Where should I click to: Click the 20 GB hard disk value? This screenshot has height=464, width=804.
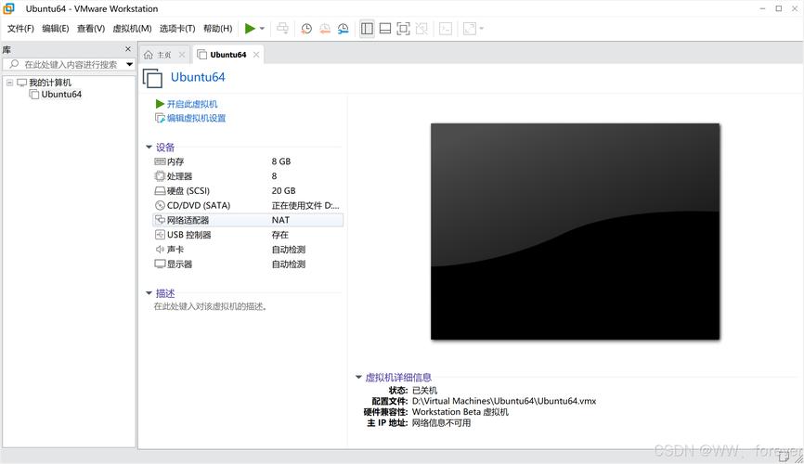point(283,191)
